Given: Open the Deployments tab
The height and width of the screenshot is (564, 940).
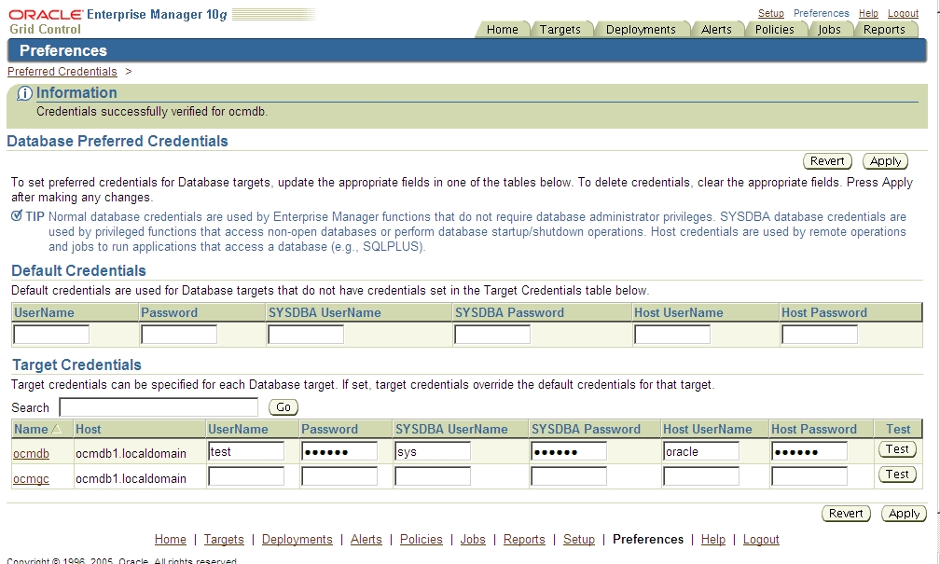Looking at the screenshot, I should (641, 30).
